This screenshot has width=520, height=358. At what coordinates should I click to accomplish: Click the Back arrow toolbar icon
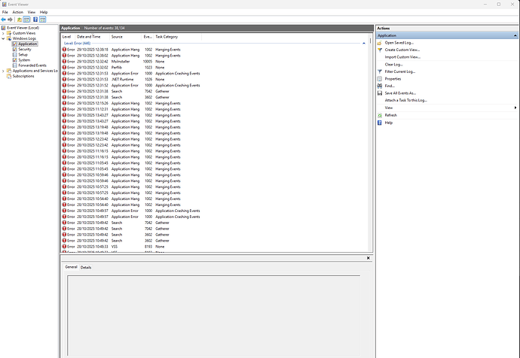tap(5, 20)
